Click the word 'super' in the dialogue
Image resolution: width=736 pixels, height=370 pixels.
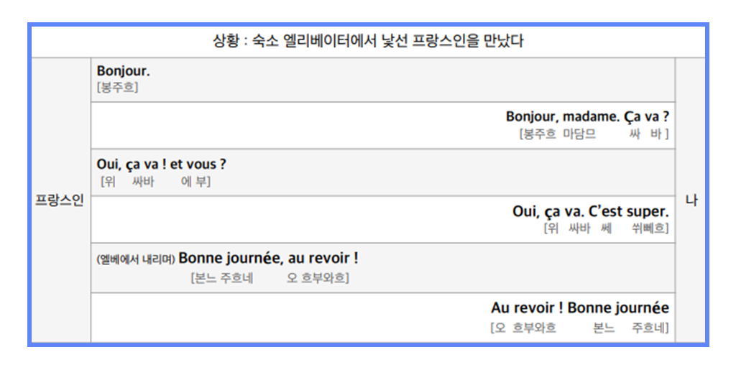pyautogui.click(x=650, y=212)
